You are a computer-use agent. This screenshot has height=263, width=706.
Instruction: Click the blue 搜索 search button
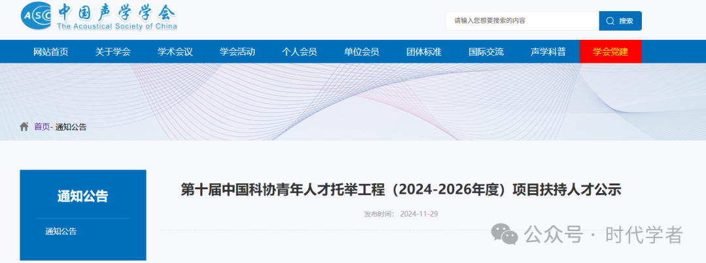coord(620,21)
